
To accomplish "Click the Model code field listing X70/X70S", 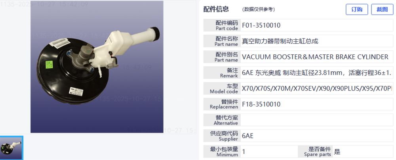I will point(317,88).
